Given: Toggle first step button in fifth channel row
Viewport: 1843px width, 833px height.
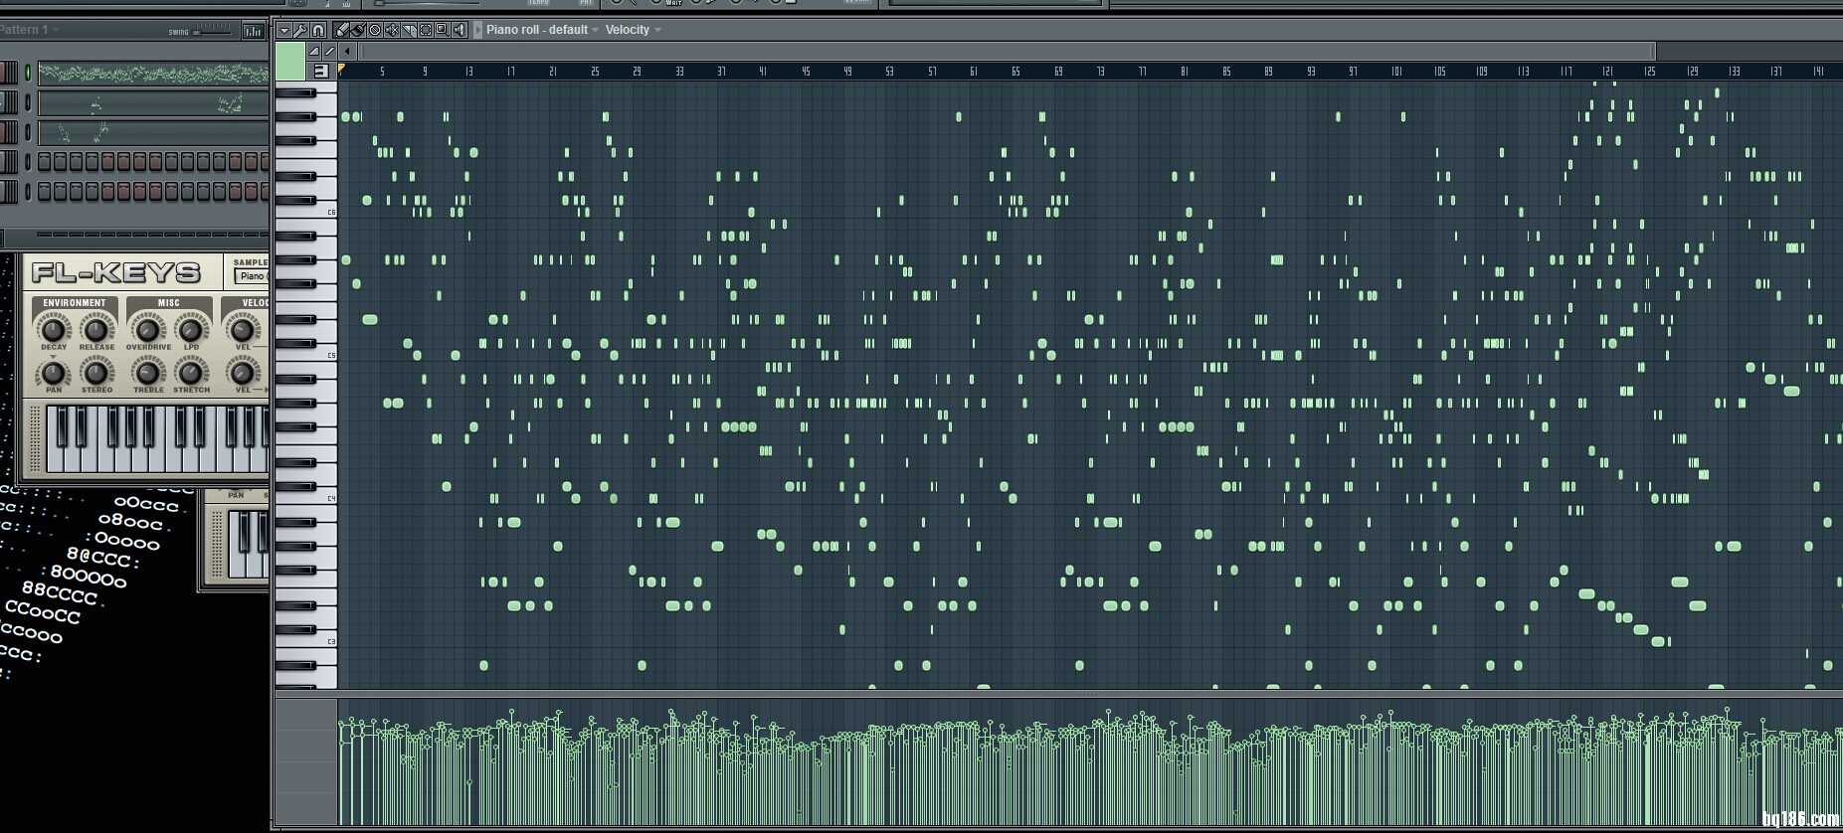Looking at the screenshot, I should [44, 191].
